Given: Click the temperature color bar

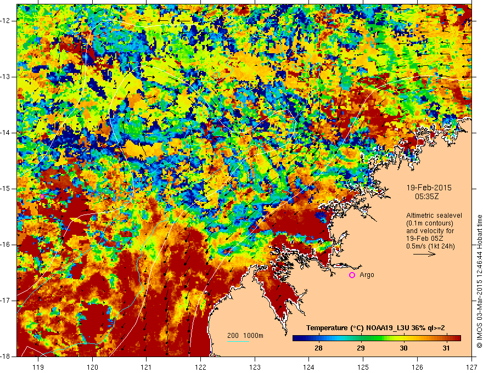Looking at the screenshot, I should click(377, 338).
